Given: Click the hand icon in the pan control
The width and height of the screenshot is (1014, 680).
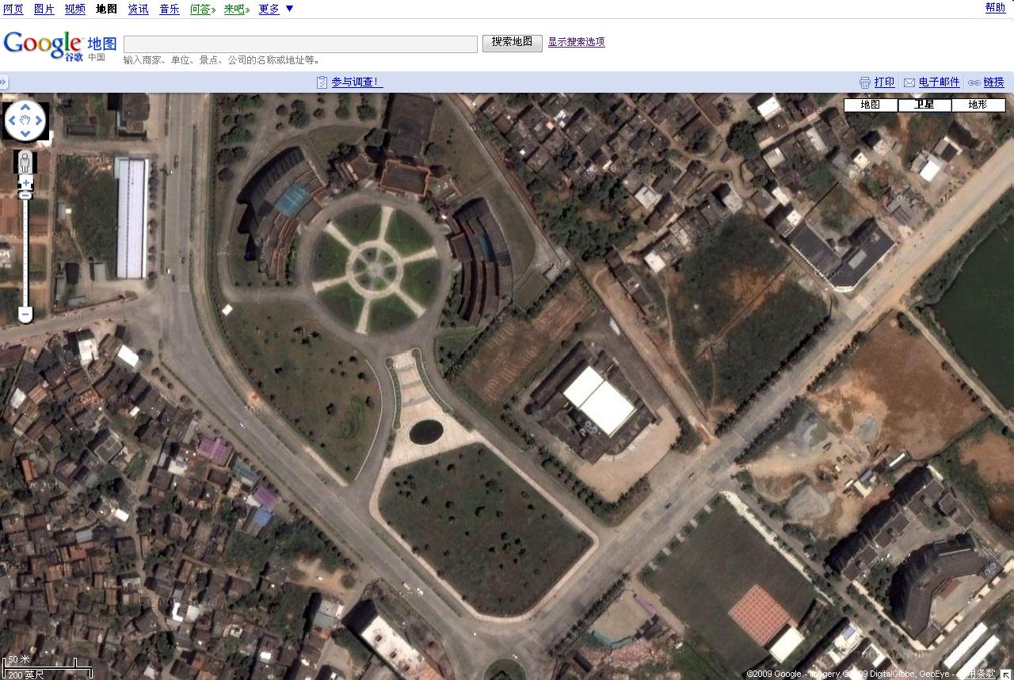Looking at the screenshot, I should [25, 121].
